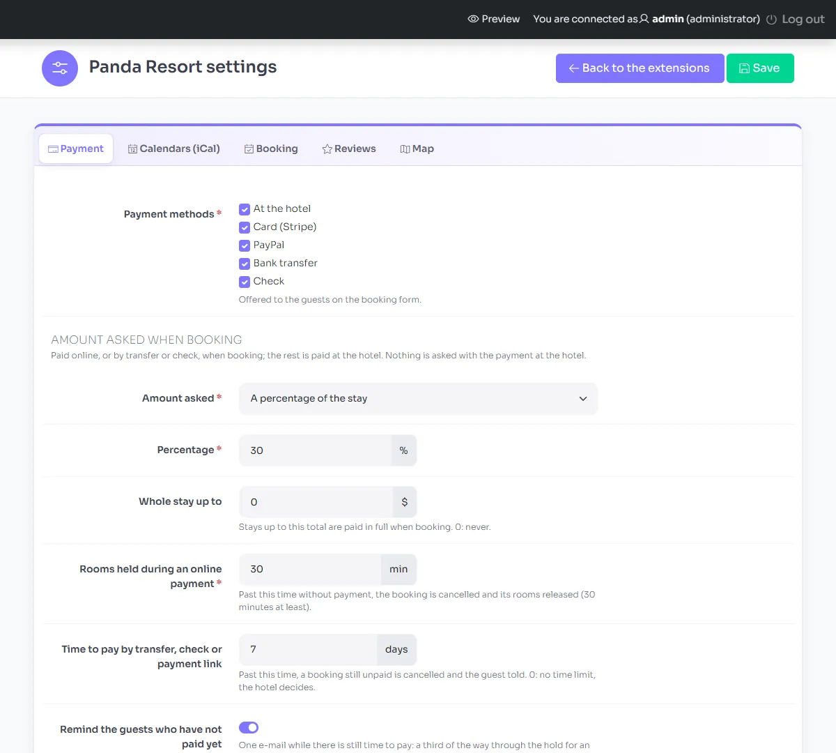
Task: Click the % suffix of Percentage field
Action: click(x=403, y=450)
